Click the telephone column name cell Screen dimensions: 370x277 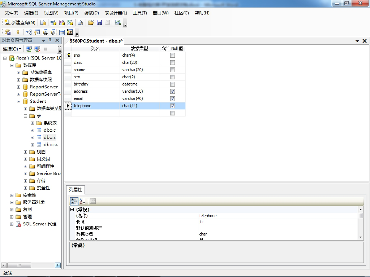pyautogui.click(x=95, y=106)
